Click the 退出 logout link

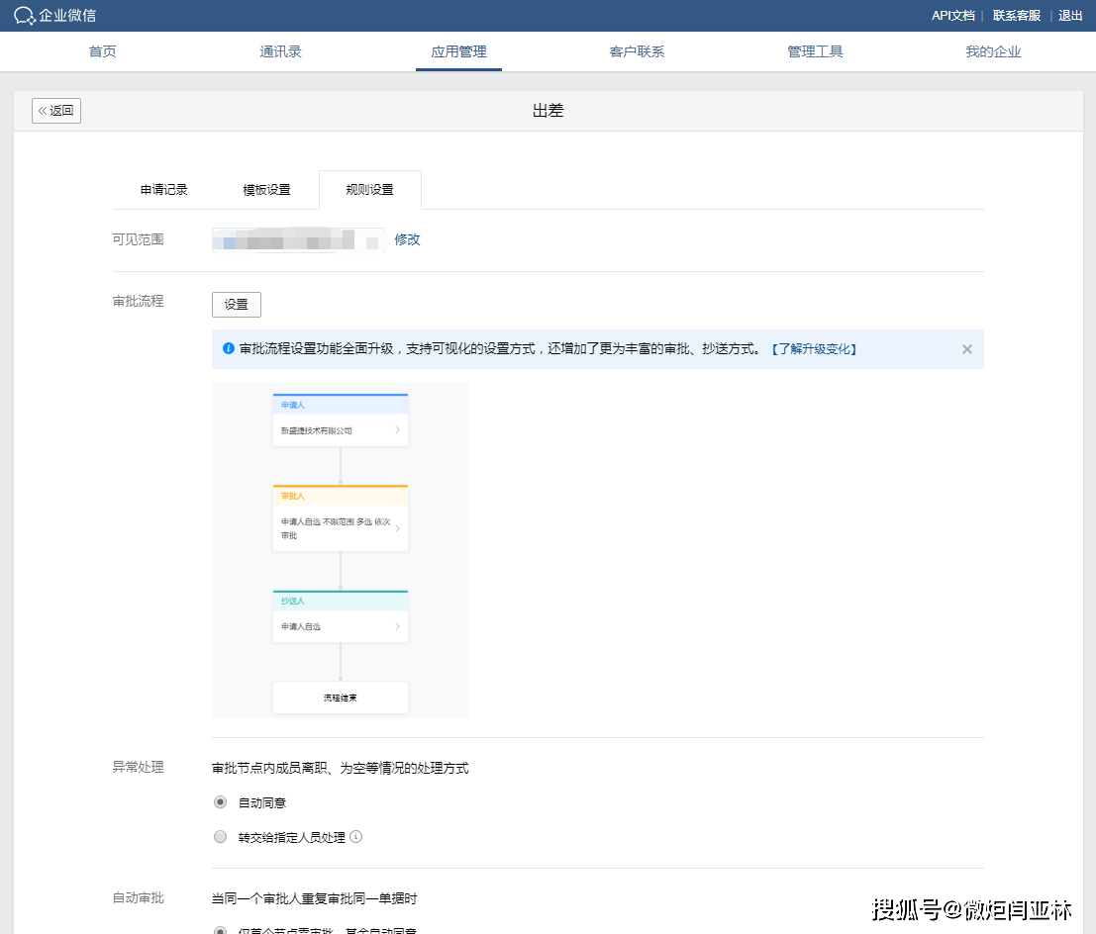click(1070, 16)
